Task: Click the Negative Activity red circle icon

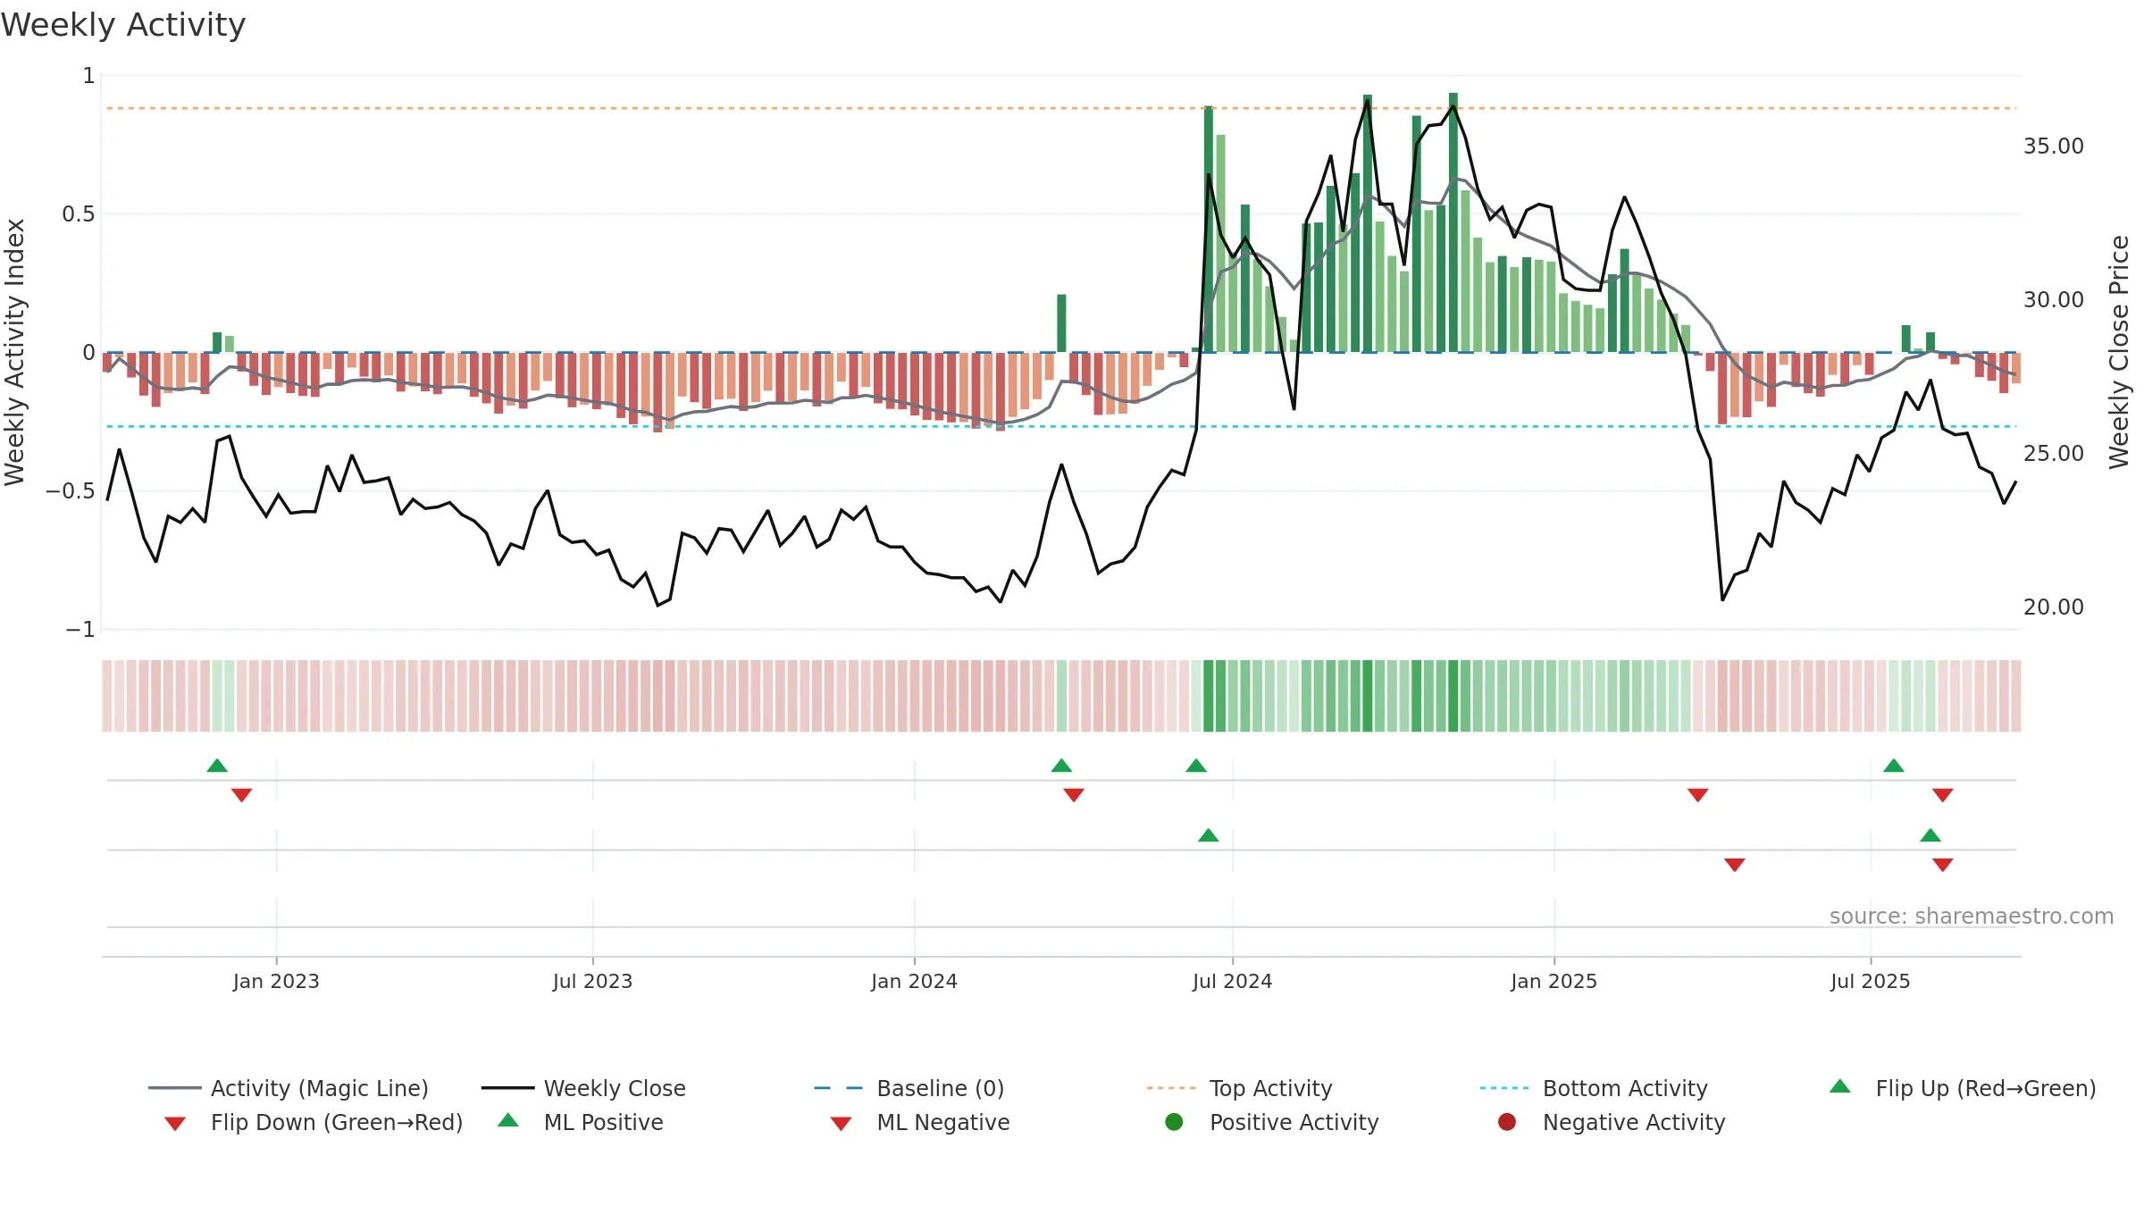Action: coord(1507,1121)
